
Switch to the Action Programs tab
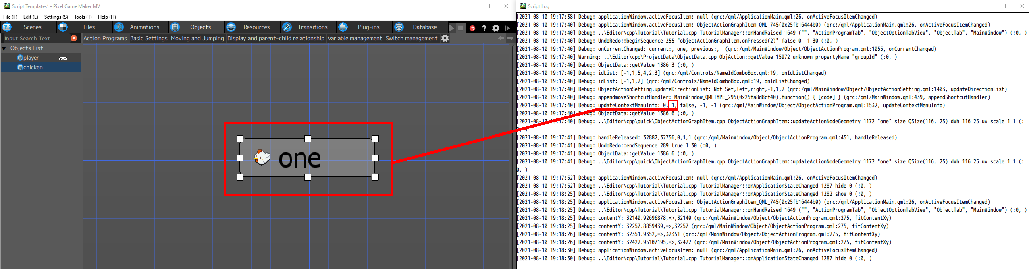tap(105, 38)
